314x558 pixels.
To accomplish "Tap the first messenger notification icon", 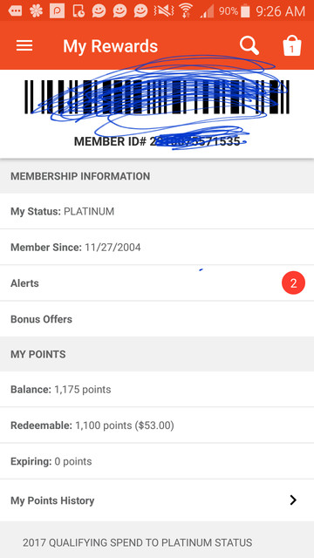I will point(99,11).
